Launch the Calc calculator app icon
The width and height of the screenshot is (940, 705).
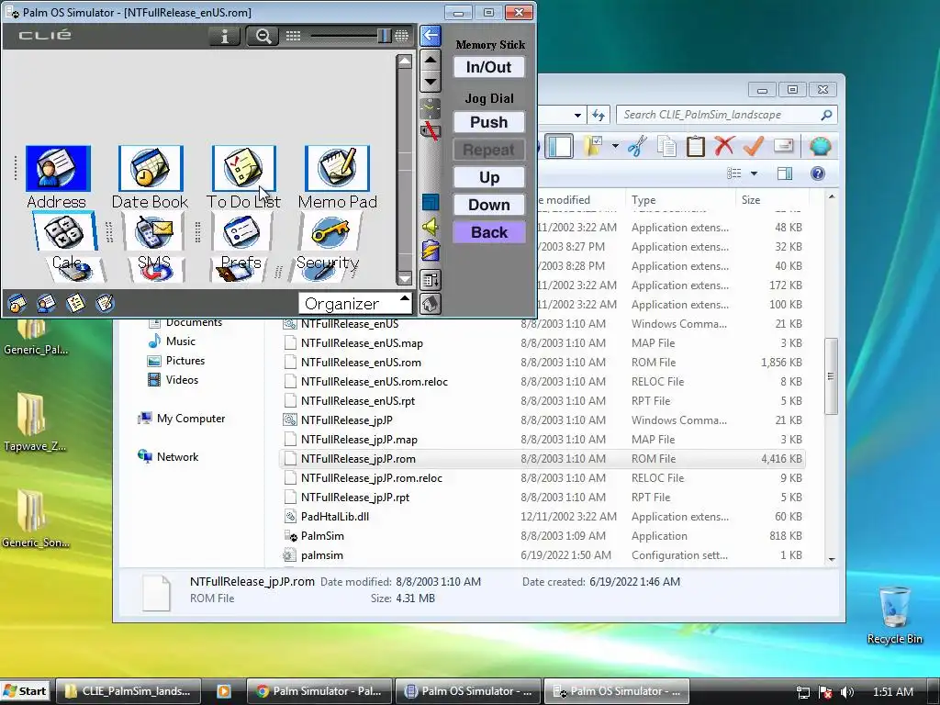coord(64,231)
